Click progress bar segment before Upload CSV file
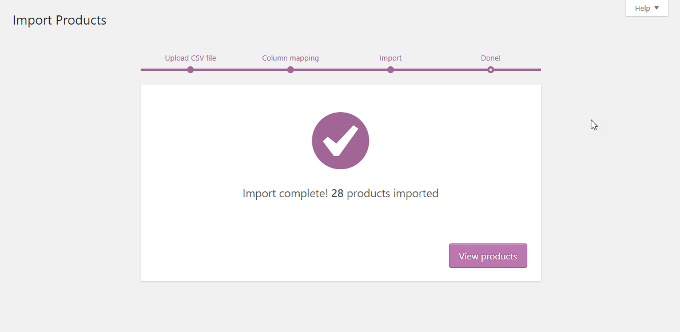 (164, 70)
